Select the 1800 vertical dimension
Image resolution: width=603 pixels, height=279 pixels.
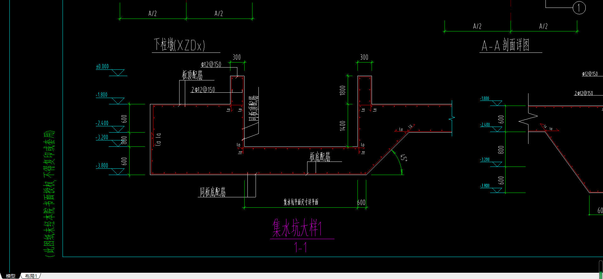(x=343, y=90)
